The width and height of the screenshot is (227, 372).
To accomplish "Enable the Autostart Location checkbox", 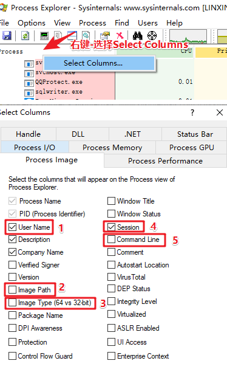I will (111, 265).
